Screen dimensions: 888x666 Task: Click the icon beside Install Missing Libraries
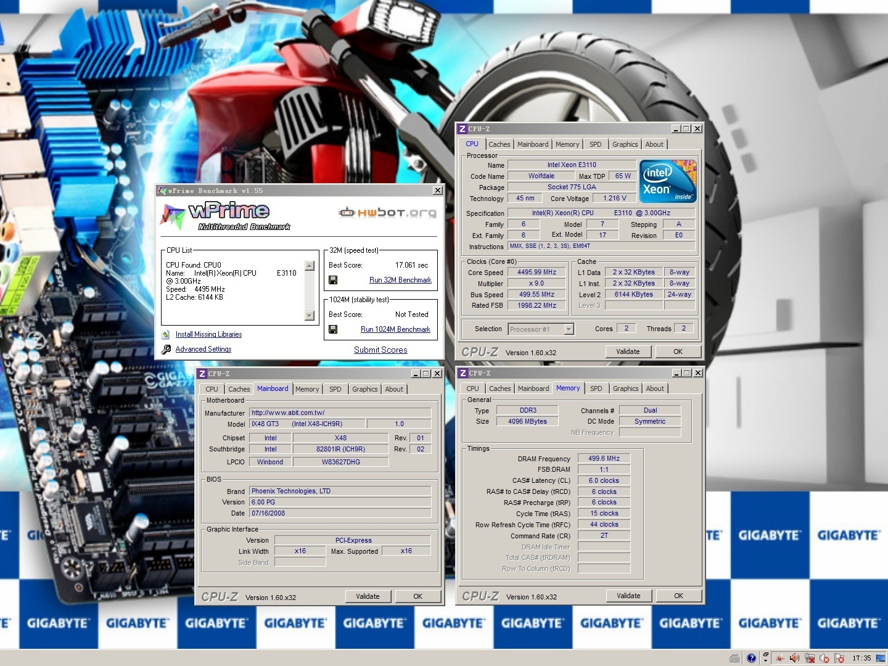pyautogui.click(x=165, y=334)
